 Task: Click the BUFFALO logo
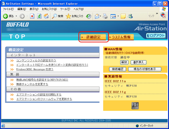click(x=17, y=25)
